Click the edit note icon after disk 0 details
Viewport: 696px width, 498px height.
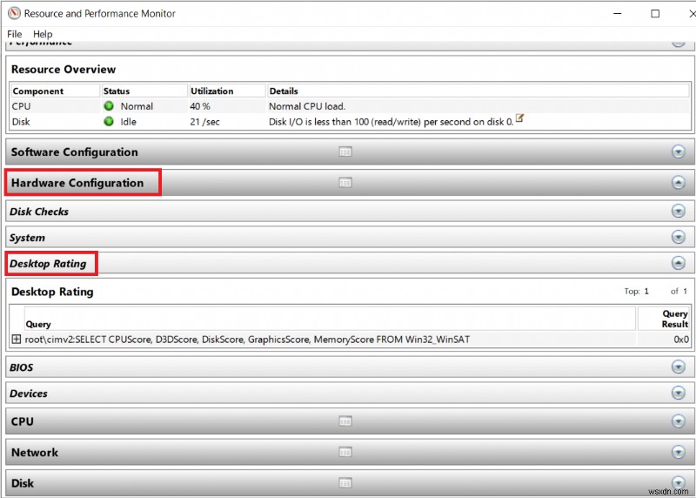pyautogui.click(x=519, y=118)
